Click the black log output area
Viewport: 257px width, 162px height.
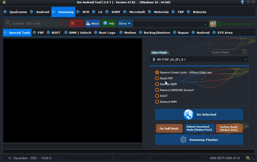tap(73, 91)
